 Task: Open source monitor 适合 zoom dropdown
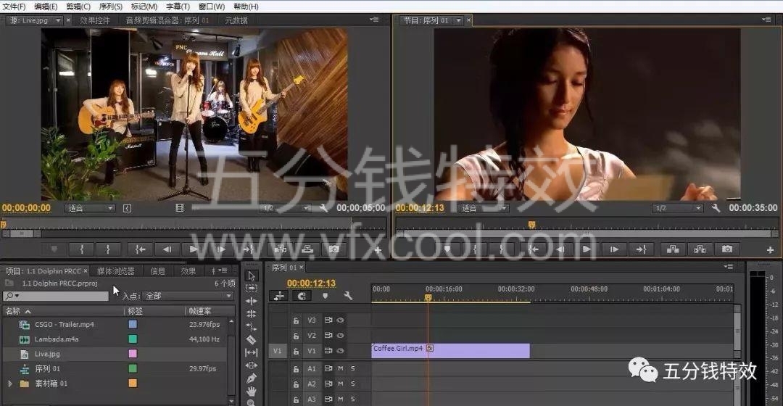pos(89,208)
